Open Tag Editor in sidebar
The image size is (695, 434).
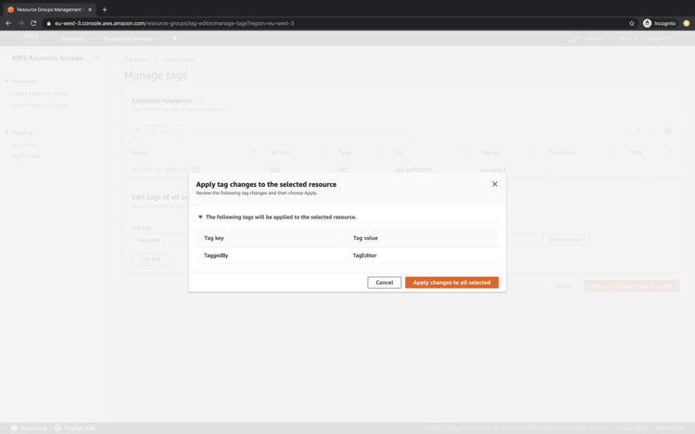pyautogui.click(x=24, y=144)
